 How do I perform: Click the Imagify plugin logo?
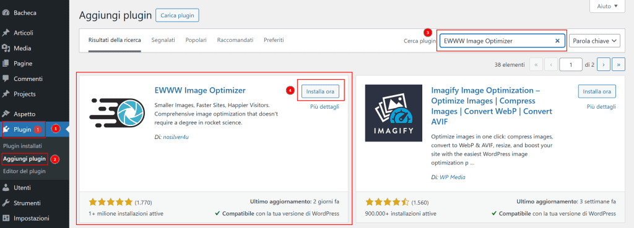point(393,113)
